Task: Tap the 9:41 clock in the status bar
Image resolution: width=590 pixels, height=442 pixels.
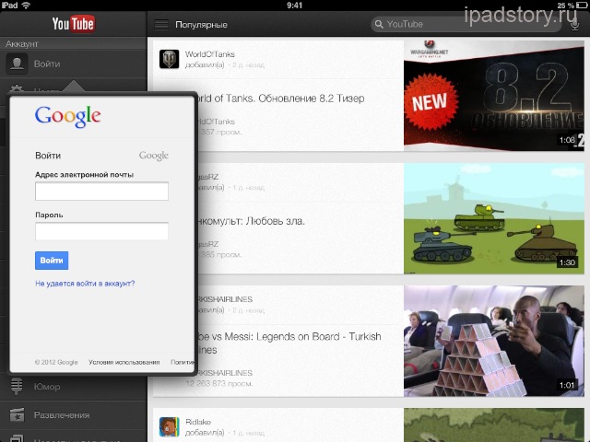Action: [x=294, y=6]
